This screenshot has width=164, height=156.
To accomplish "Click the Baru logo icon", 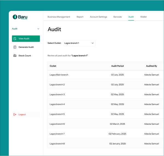I will (15, 17).
